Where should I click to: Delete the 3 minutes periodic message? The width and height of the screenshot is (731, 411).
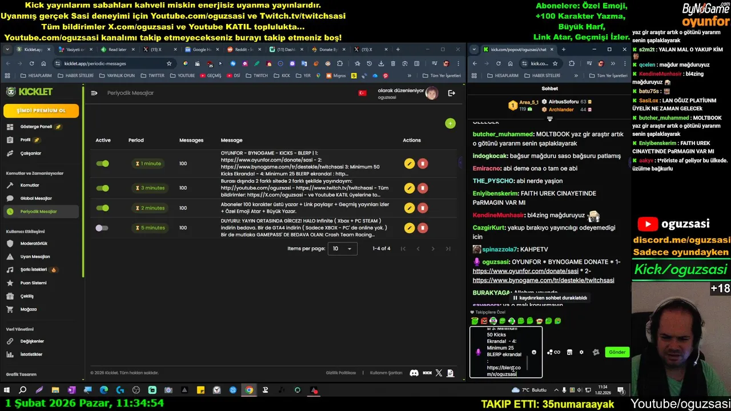423,188
